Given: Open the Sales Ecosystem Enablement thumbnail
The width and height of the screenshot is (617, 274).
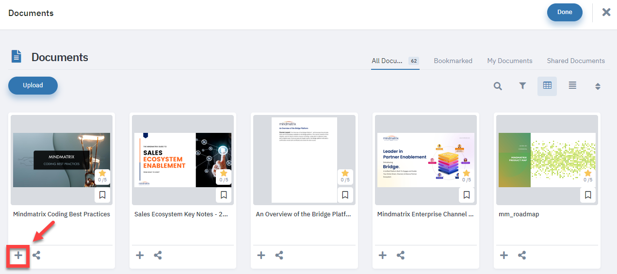Looking at the screenshot, I should (183, 160).
